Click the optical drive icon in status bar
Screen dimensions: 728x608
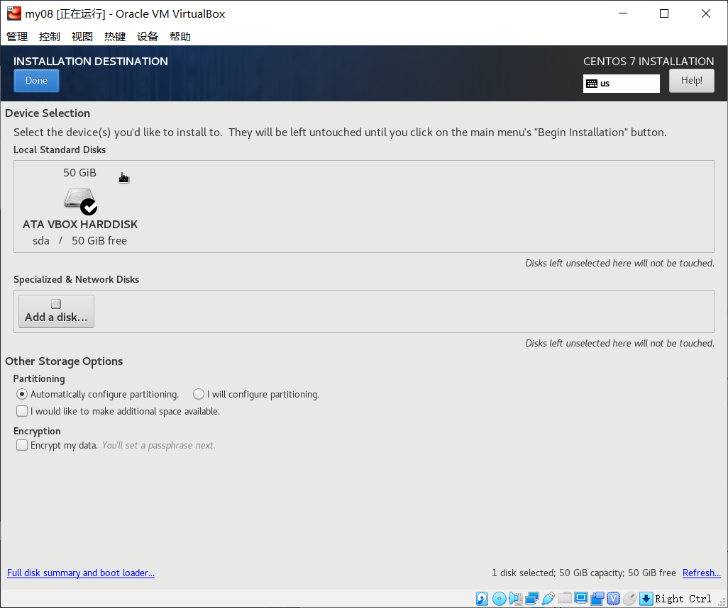pos(499,598)
